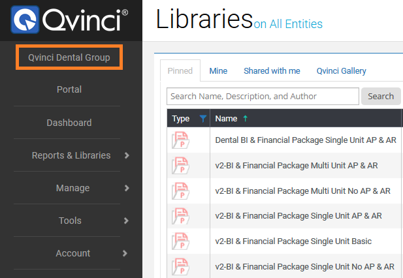This screenshot has width=403, height=278.
Task: Click PDF icon for v2-BI Single Unit AP & AR
Action: [180, 216]
